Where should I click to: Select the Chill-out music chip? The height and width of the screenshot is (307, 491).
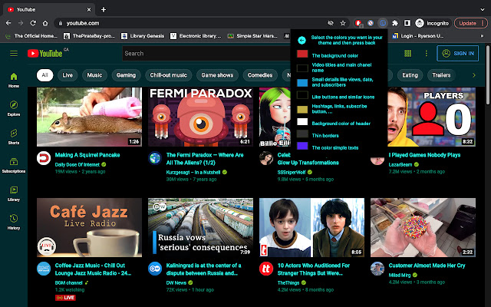tap(167, 75)
